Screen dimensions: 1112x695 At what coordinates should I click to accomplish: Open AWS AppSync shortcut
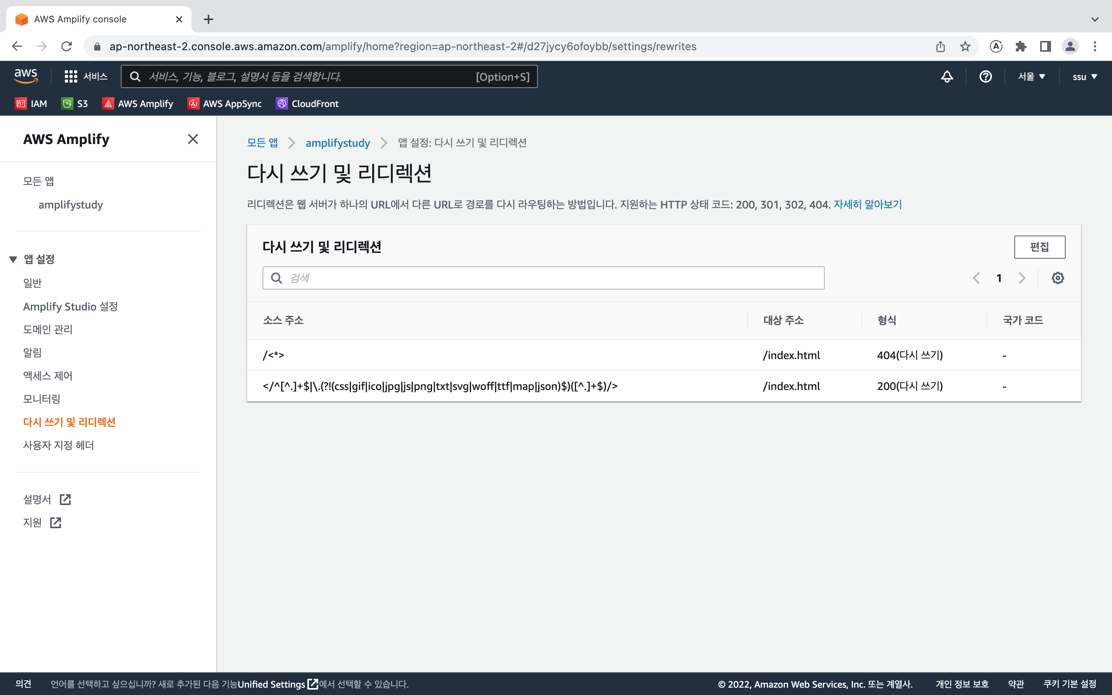pos(224,103)
